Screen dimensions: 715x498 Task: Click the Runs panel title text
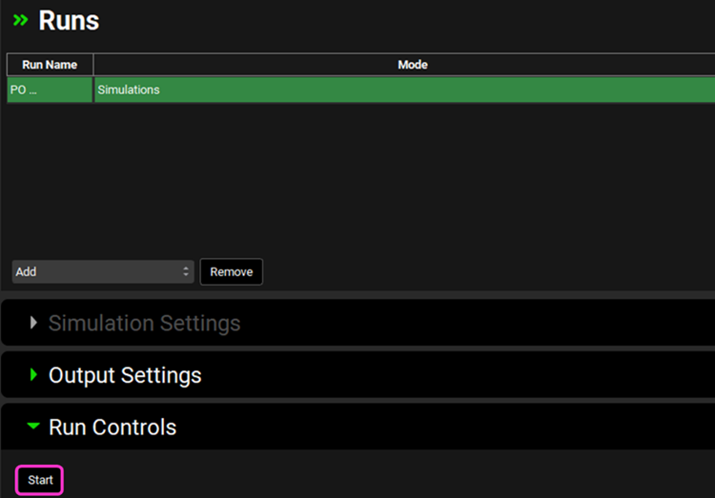click(69, 20)
